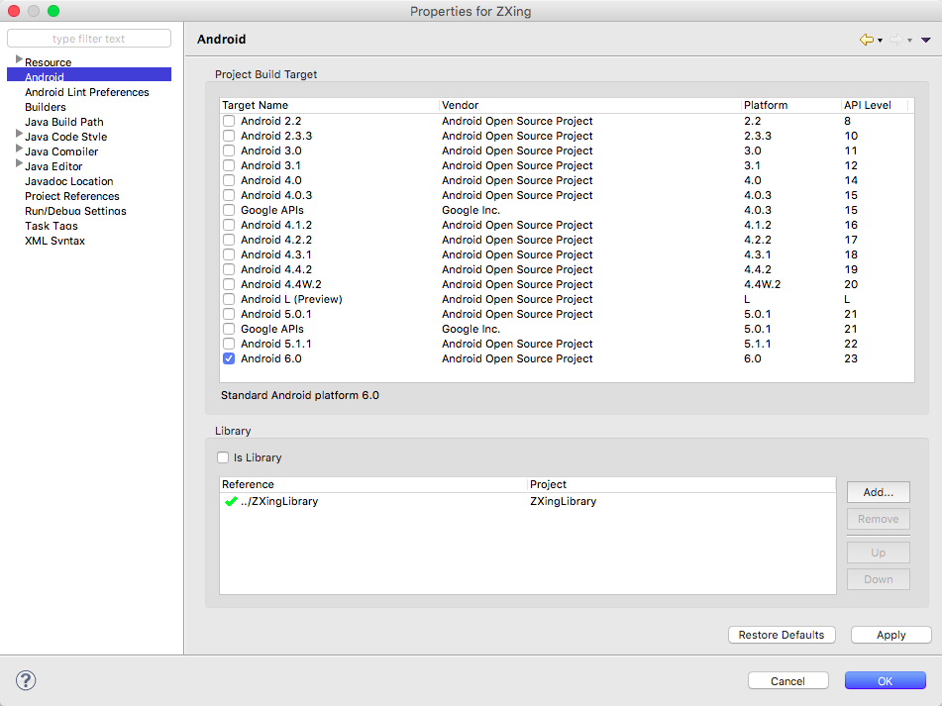Sort by the Platform column header
Screen dimensions: 942x706
[790, 105]
